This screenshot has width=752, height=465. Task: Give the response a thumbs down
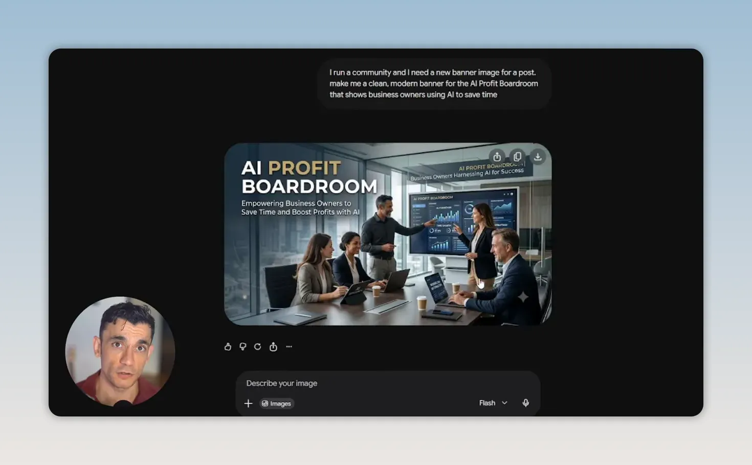pos(243,346)
